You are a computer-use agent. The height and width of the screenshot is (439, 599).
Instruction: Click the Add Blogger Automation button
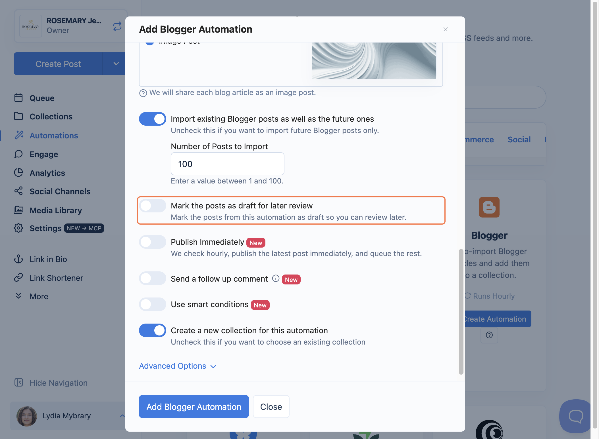(x=194, y=407)
